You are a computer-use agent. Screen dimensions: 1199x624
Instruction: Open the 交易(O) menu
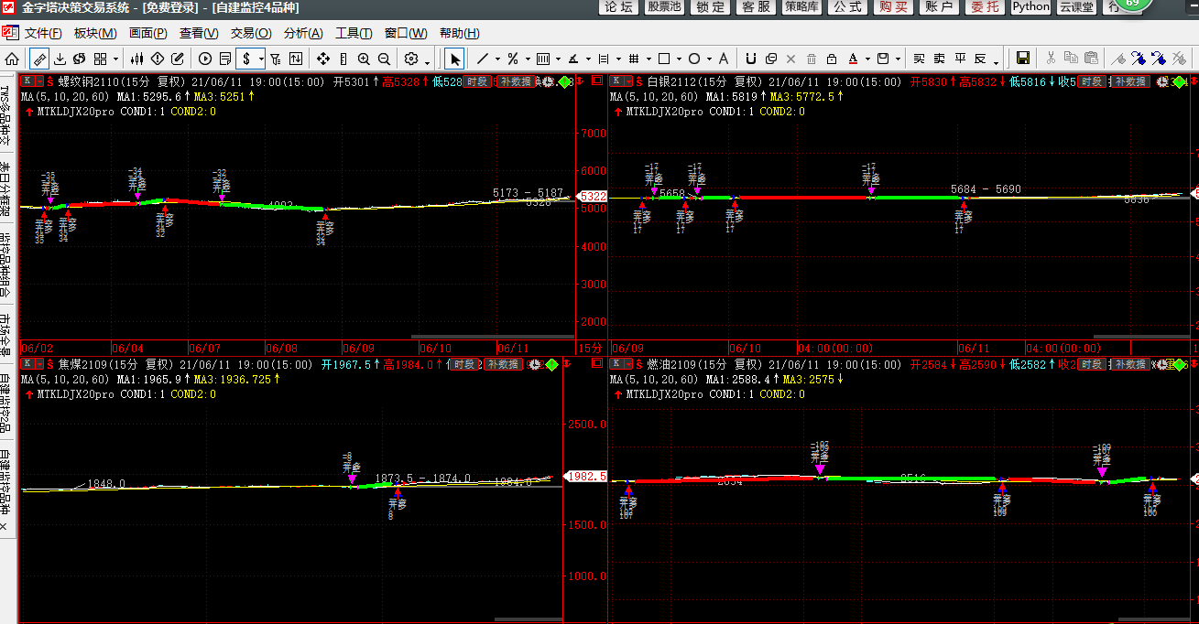tap(251, 34)
